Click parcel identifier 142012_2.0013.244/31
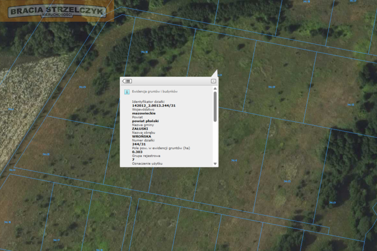The image size is (377, 251). click(x=154, y=105)
